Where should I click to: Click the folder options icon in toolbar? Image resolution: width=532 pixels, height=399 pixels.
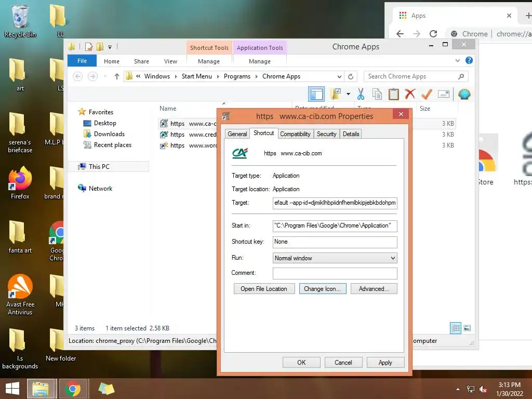[x=336, y=94]
